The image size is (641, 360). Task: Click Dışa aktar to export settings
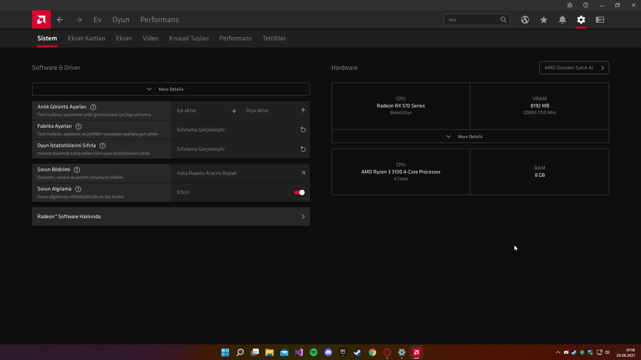(276, 110)
